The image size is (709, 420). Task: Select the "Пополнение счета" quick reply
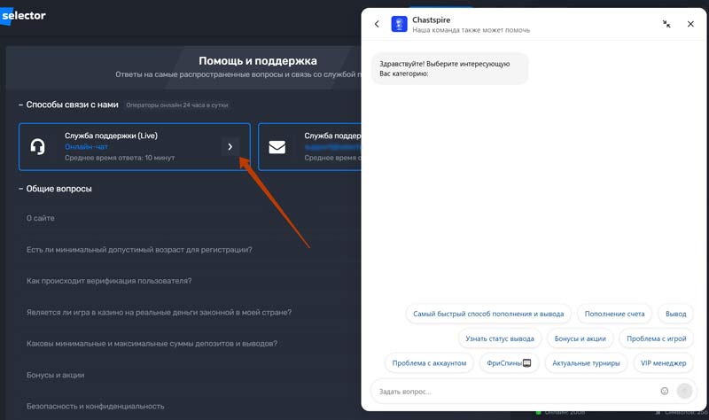[x=615, y=314]
